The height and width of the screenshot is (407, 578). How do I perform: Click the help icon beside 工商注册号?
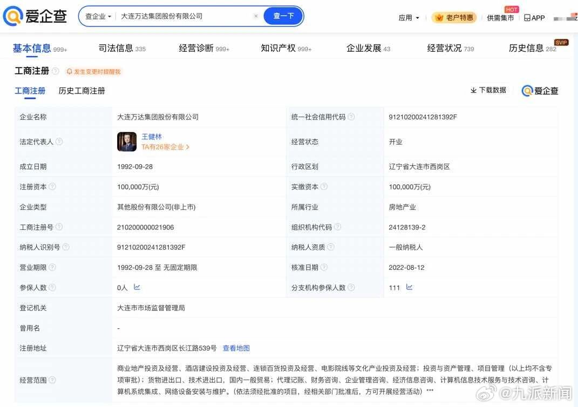coord(59,227)
